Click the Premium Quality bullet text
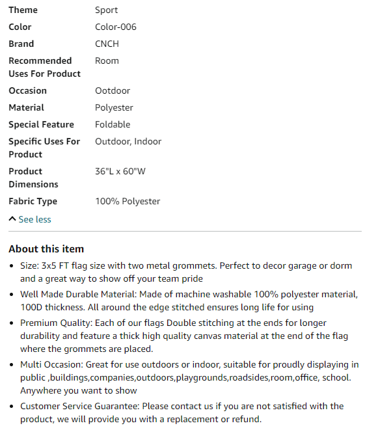The image size is (376, 430). coord(184,336)
